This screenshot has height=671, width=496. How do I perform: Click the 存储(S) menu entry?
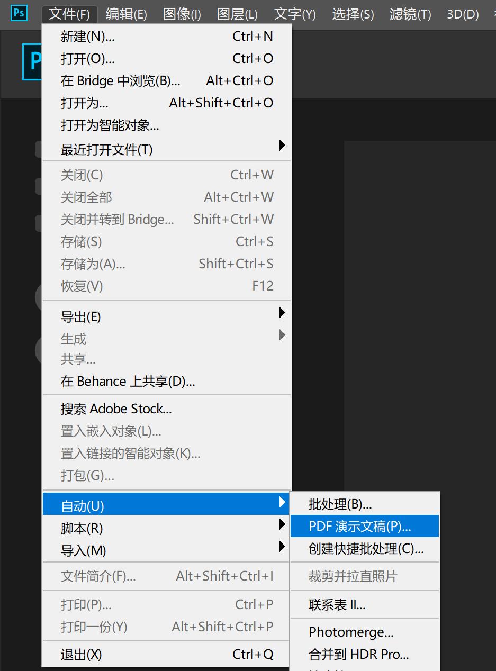tap(167, 242)
